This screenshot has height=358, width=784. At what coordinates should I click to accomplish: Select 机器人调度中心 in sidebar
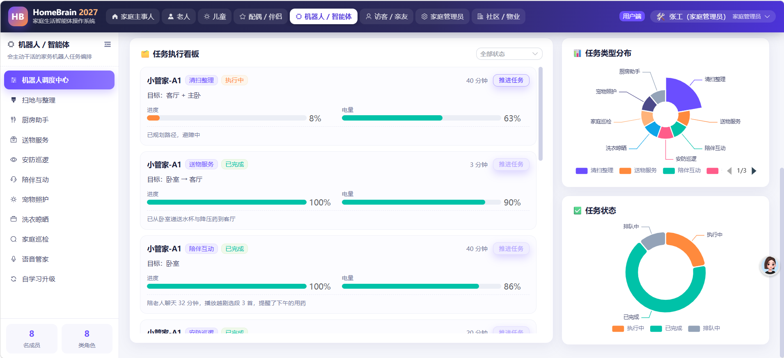[x=59, y=80]
